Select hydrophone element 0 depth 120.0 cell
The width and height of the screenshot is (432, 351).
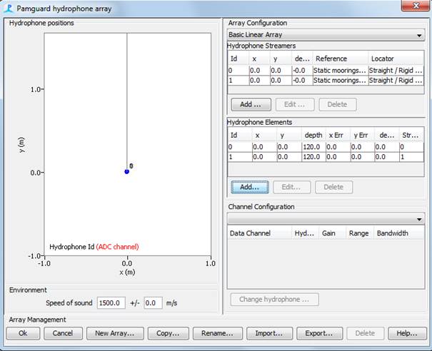tap(313, 147)
